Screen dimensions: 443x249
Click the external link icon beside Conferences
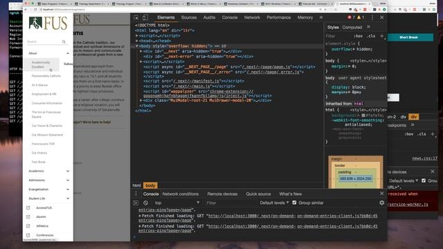pos(28,235)
